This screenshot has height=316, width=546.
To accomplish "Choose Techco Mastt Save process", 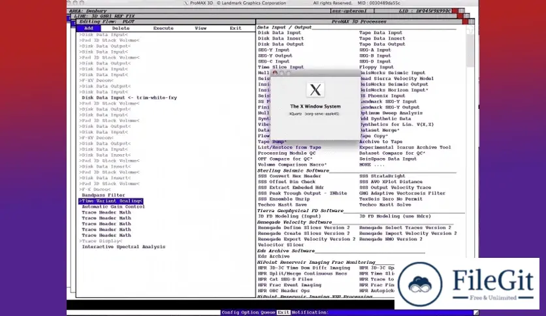I will (x=282, y=205).
